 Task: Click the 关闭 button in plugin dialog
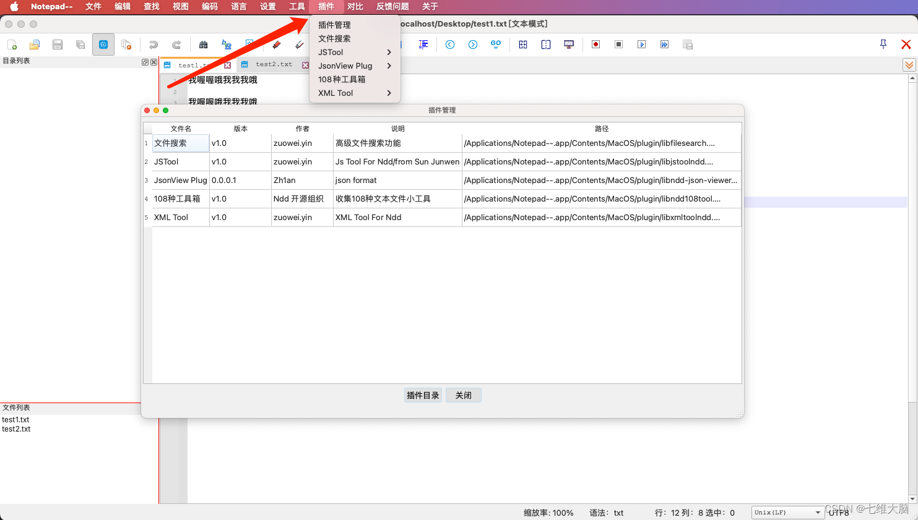(464, 395)
